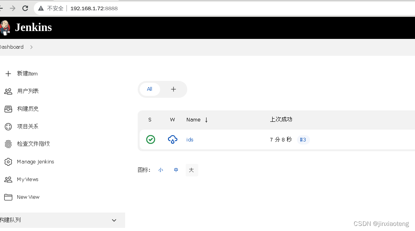The height and width of the screenshot is (231, 415).
Task: Set icon size to 大
Action: pyautogui.click(x=192, y=170)
